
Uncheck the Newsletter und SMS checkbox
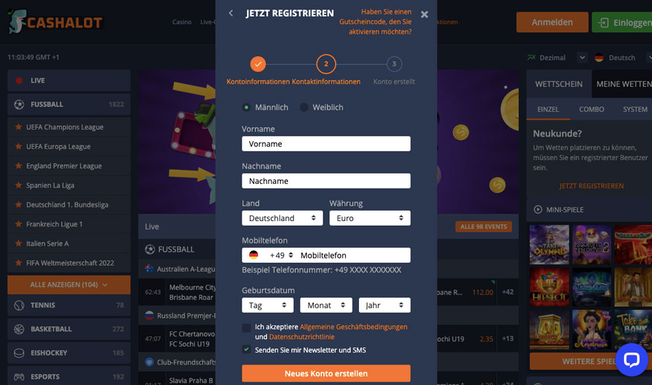click(246, 350)
